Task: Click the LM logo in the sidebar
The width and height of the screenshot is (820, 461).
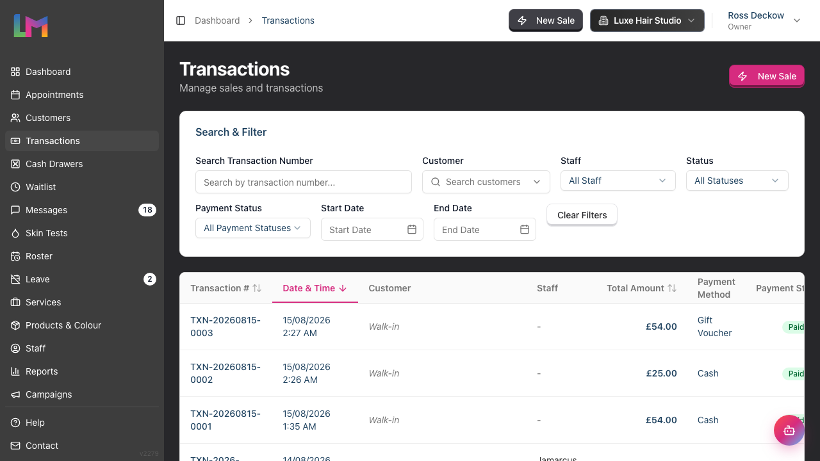Action: click(x=31, y=26)
